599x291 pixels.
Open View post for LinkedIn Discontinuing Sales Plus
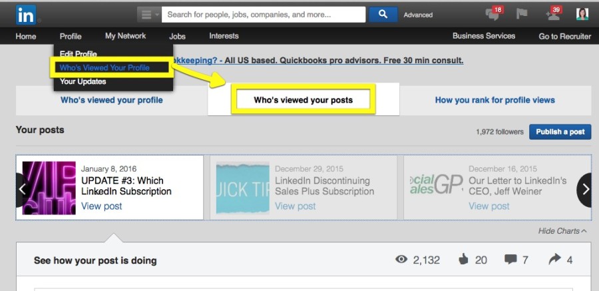tap(296, 206)
